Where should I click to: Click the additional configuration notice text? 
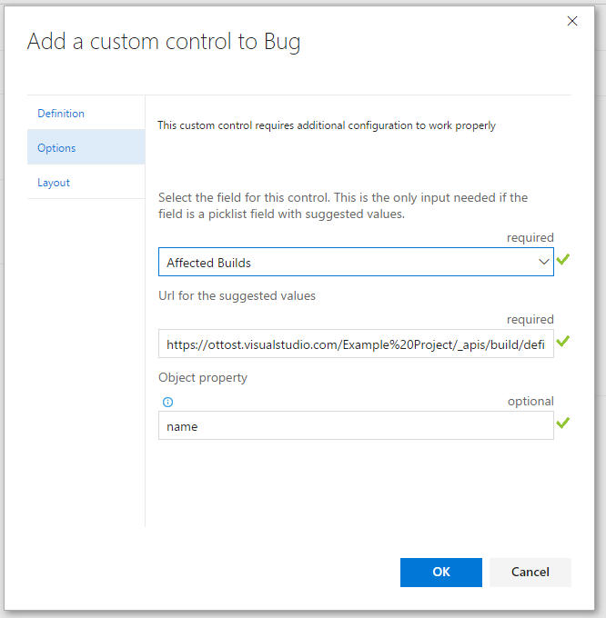pos(327,126)
